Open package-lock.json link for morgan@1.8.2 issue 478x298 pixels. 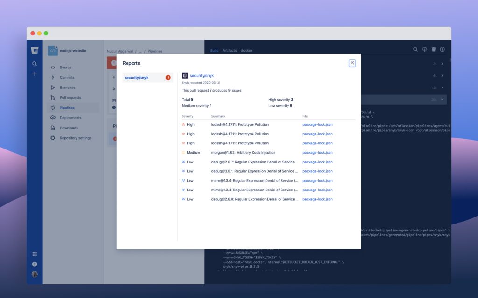317,153
